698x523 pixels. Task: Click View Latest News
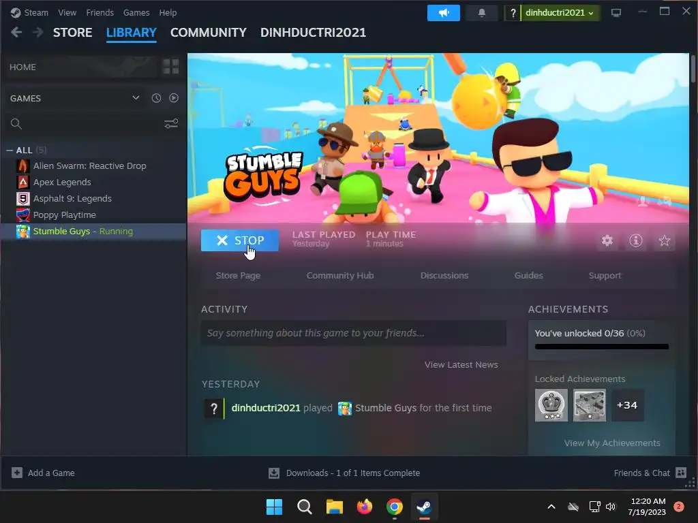(x=461, y=365)
